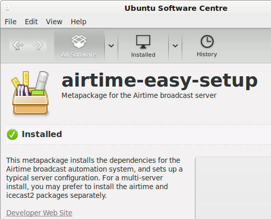Click the forward navigation arrow

coord(38,45)
